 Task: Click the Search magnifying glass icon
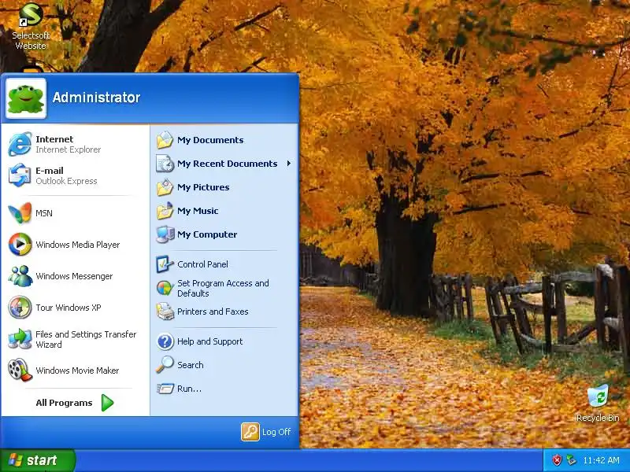[x=165, y=365]
